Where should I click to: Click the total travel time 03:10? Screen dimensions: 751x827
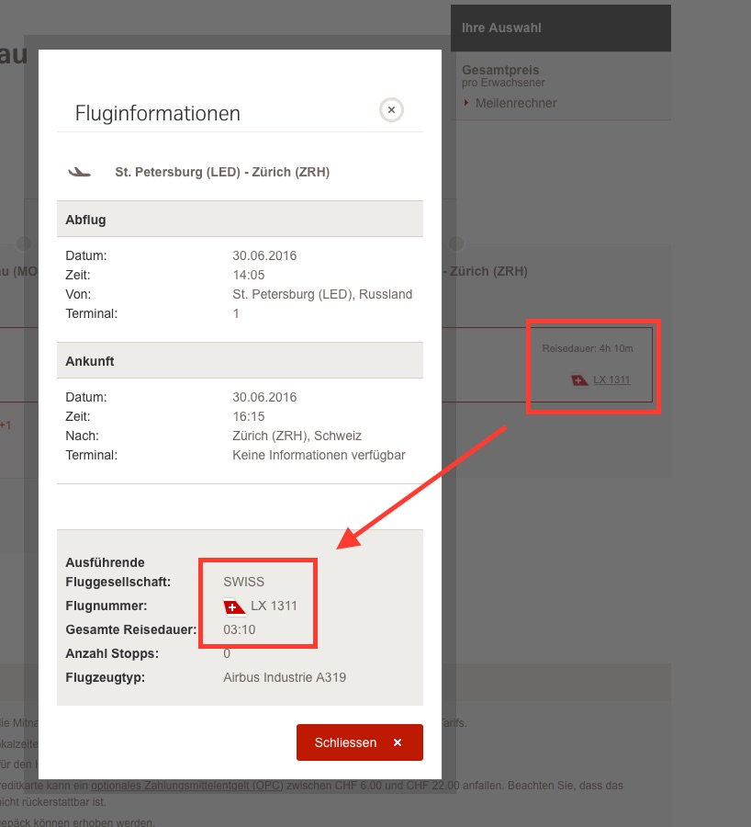tap(240, 629)
